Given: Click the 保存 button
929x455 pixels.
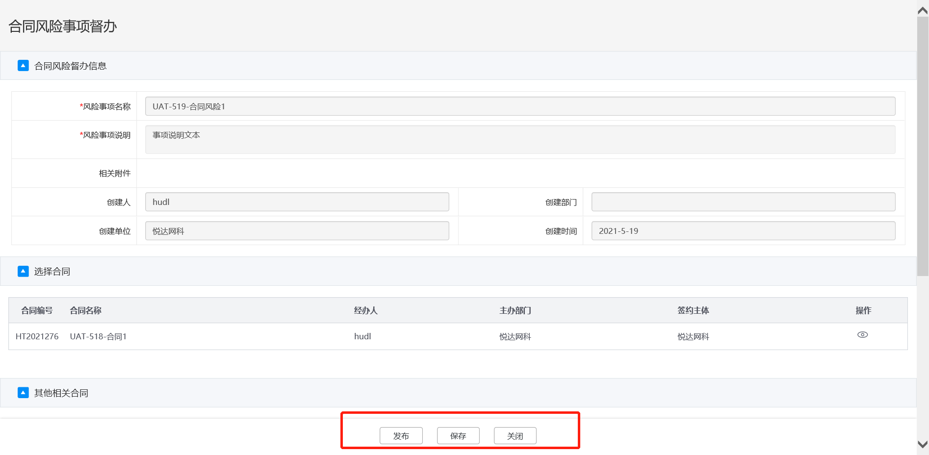Looking at the screenshot, I should pos(458,436).
